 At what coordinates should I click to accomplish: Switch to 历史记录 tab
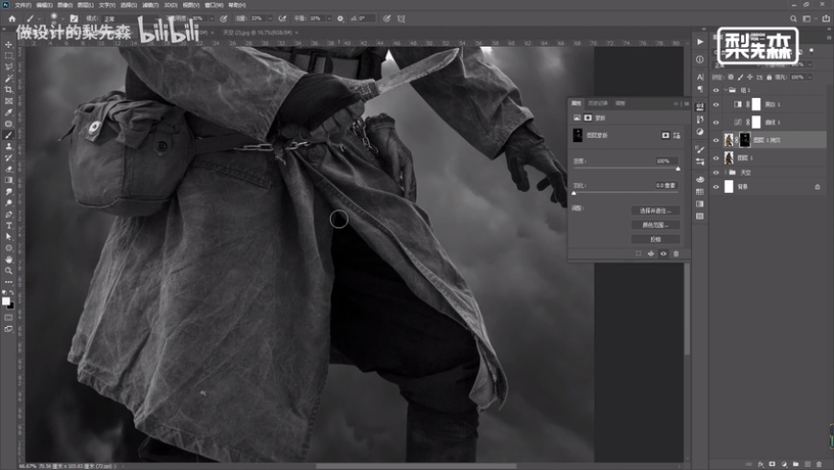coord(598,104)
